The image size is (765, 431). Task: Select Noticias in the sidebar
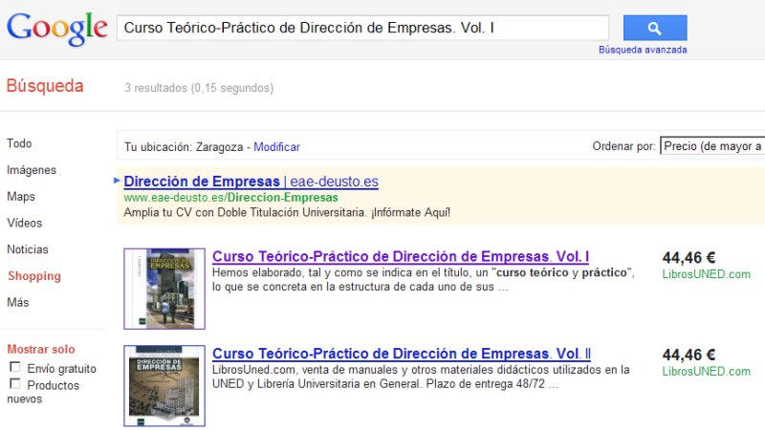pyautogui.click(x=28, y=249)
